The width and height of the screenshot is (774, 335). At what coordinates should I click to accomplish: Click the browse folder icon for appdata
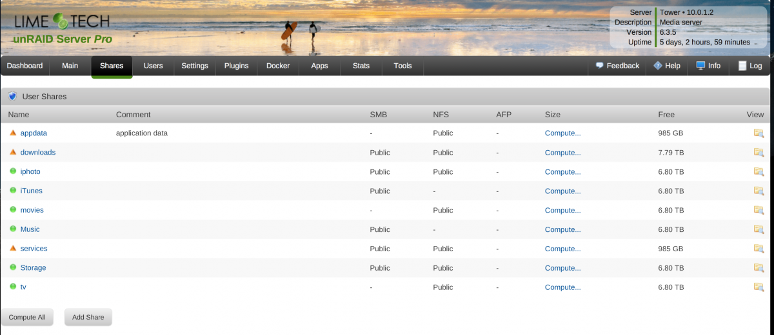[x=759, y=133]
